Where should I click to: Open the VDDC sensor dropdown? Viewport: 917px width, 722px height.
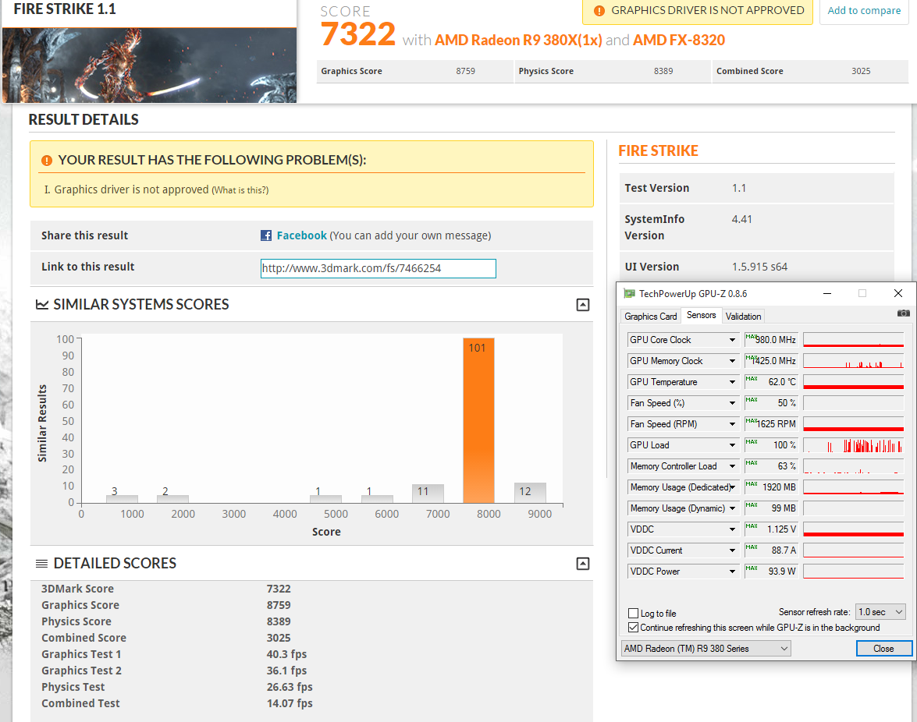coord(732,529)
